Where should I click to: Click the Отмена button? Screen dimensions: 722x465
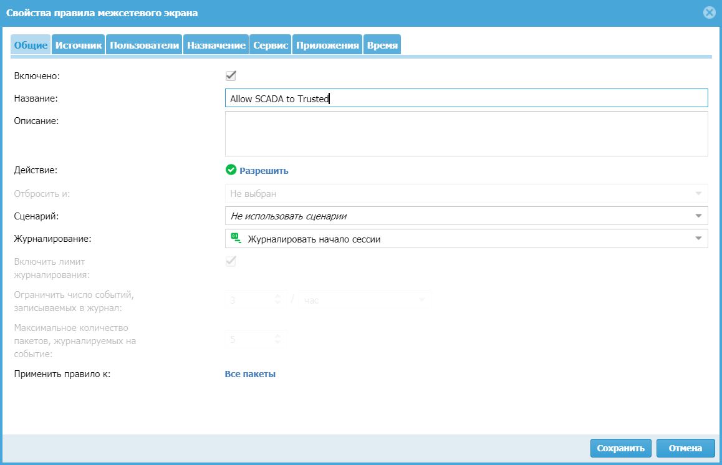[685, 448]
